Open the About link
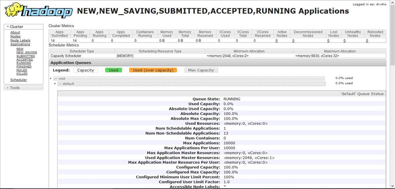The width and height of the screenshot is (395, 189). (15, 32)
